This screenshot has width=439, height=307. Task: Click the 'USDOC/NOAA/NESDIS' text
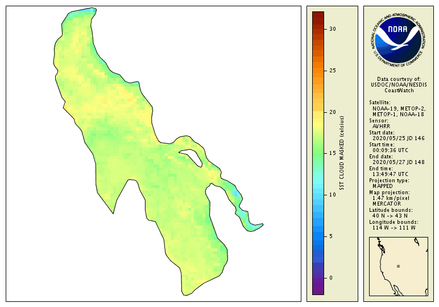pyautogui.click(x=399, y=85)
